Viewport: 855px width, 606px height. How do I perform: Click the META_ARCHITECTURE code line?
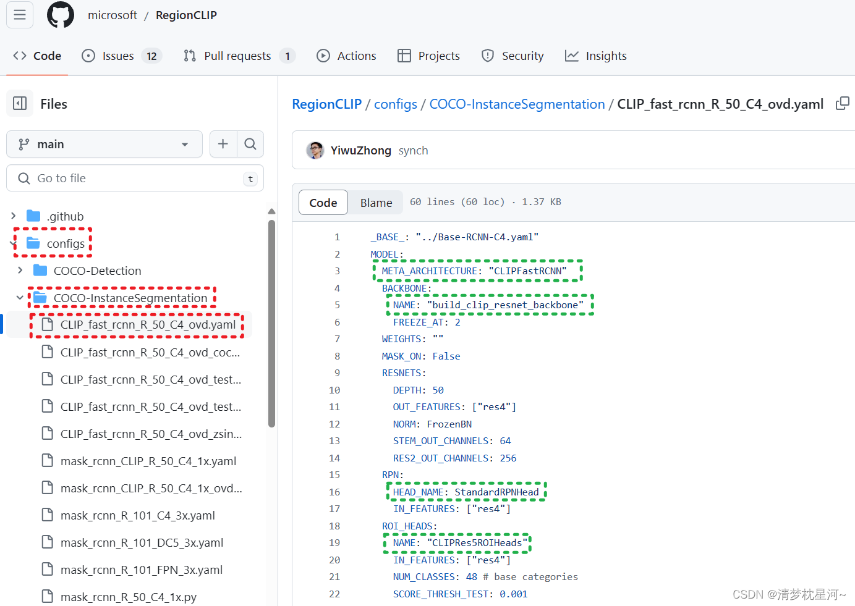[x=474, y=271]
